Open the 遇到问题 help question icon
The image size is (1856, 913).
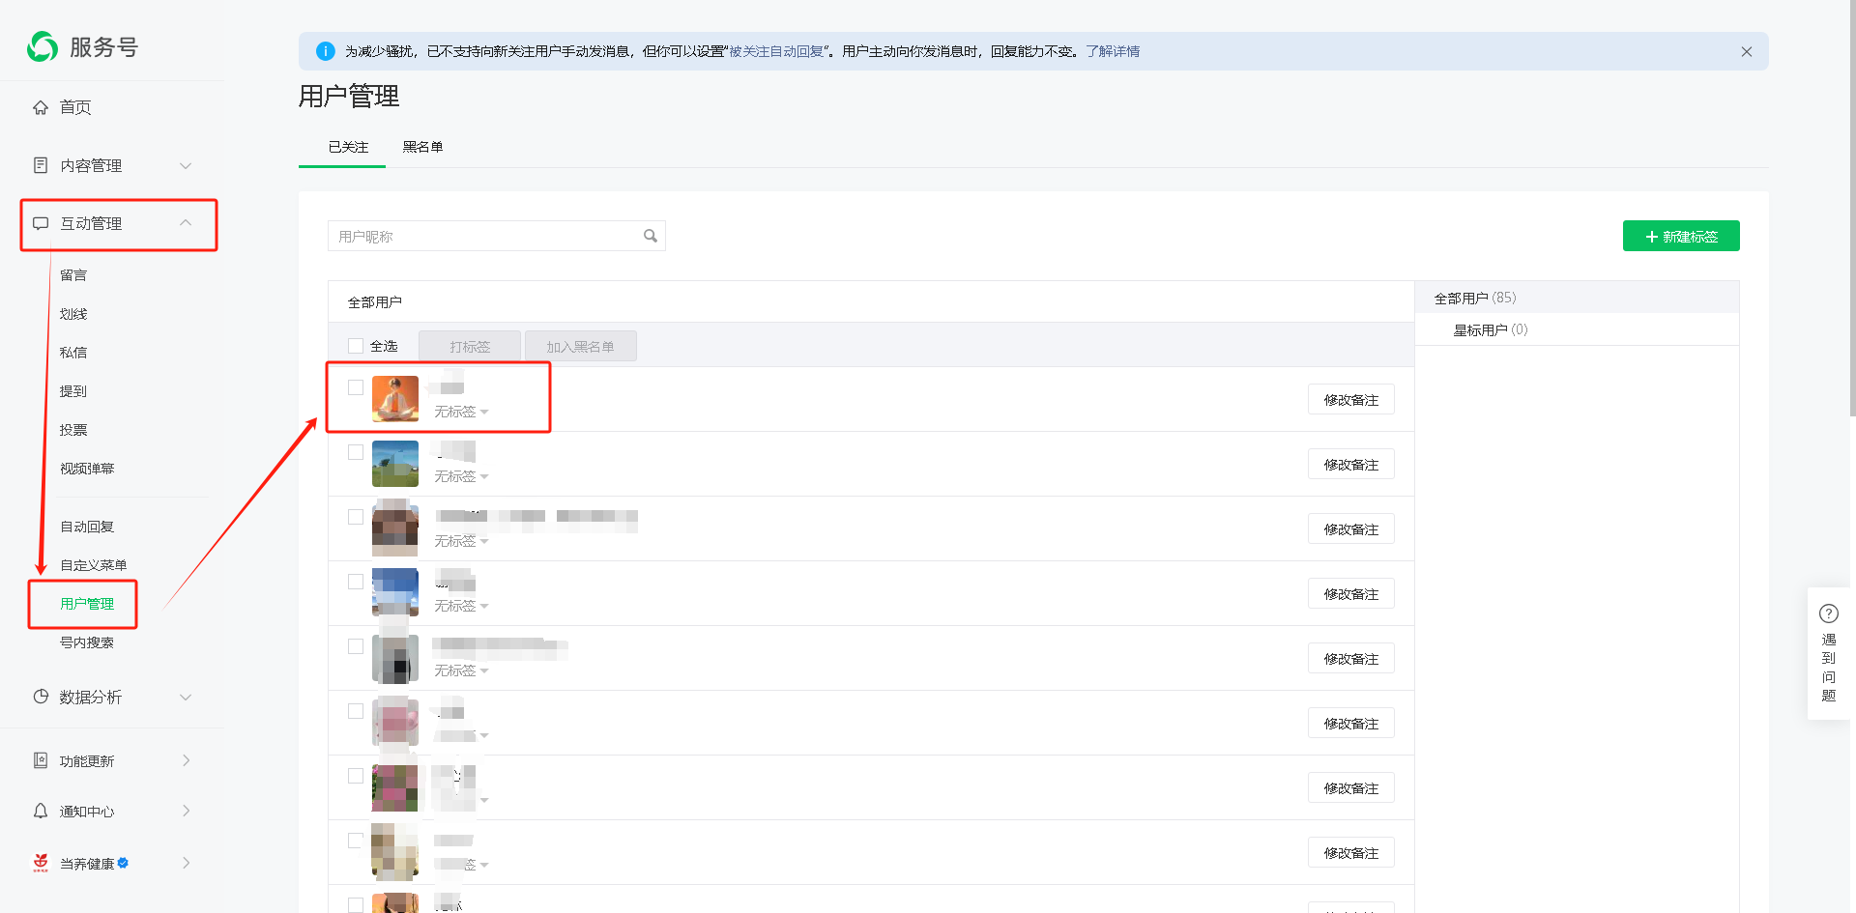click(x=1828, y=613)
